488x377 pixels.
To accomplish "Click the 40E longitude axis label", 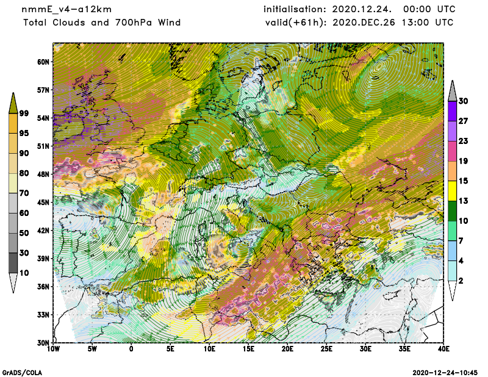I will click(x=443, y=350).
